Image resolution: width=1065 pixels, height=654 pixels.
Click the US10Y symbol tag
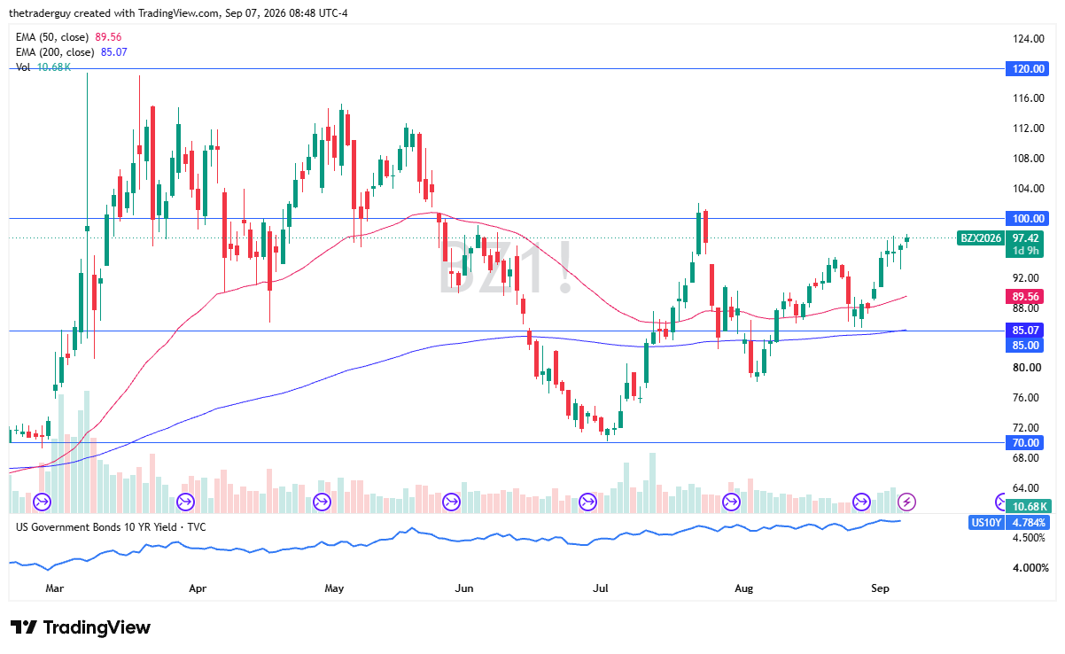coord(988,523)
